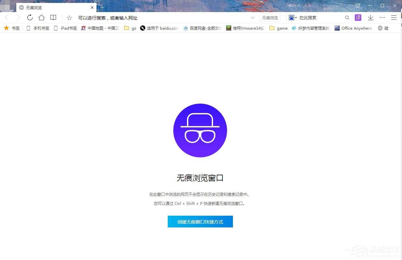Viewport: 402px width, 260px height.
Task: Open the download manager
Action: (370, 18)
